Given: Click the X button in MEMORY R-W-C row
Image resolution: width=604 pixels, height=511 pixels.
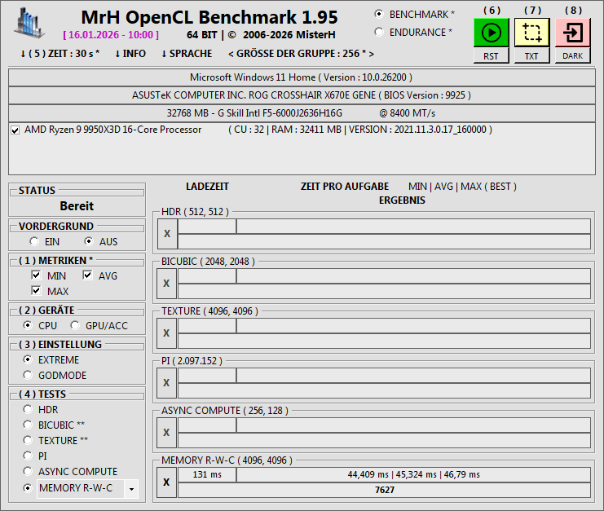Looking at the screenshot, I should click(166, 482).
